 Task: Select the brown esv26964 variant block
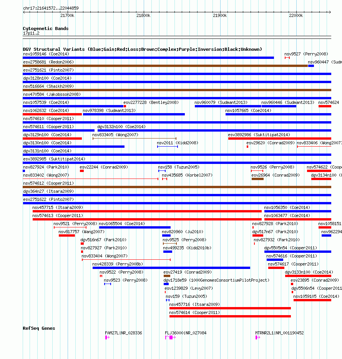click(257, 179)
